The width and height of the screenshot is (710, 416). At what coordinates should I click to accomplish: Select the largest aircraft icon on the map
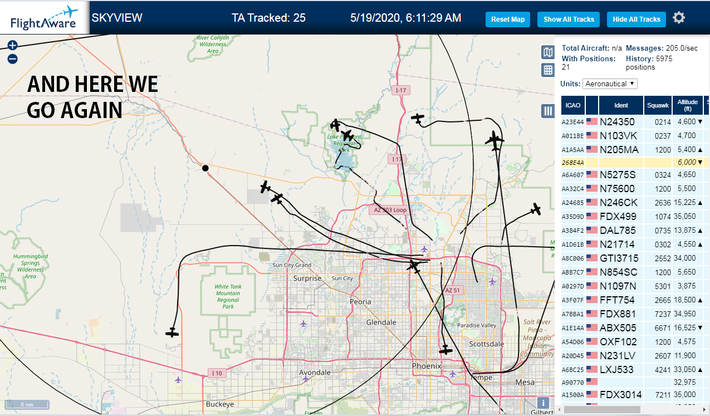pyautogui.click(x=494, y=141)
